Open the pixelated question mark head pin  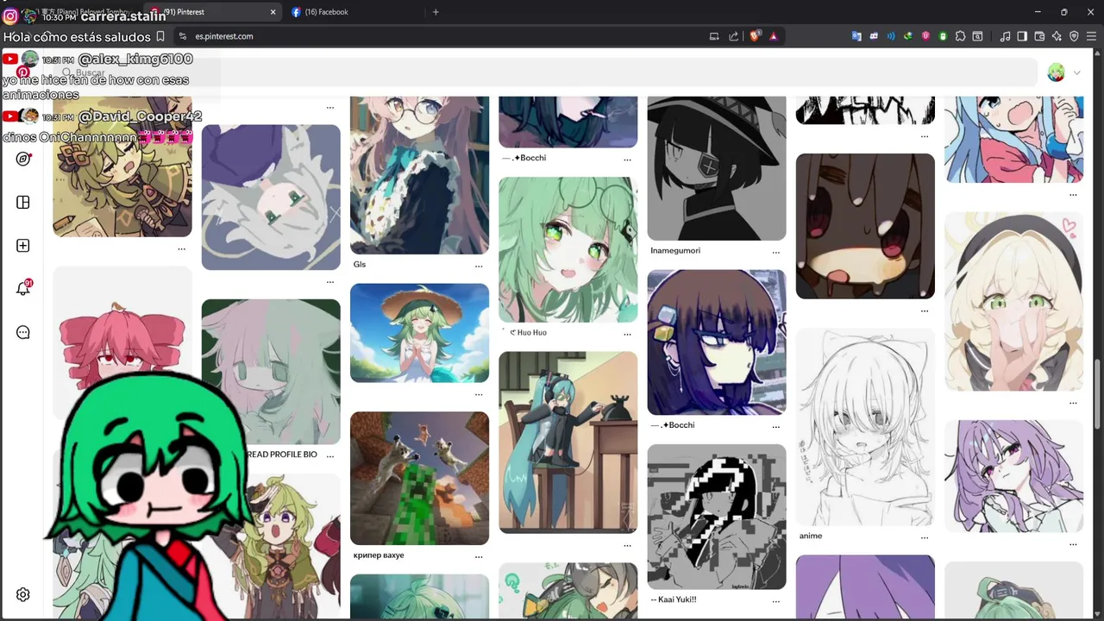tap(717, 517)
